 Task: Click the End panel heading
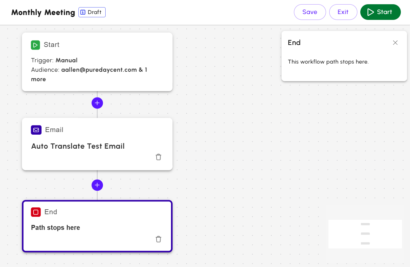[294, 43]
